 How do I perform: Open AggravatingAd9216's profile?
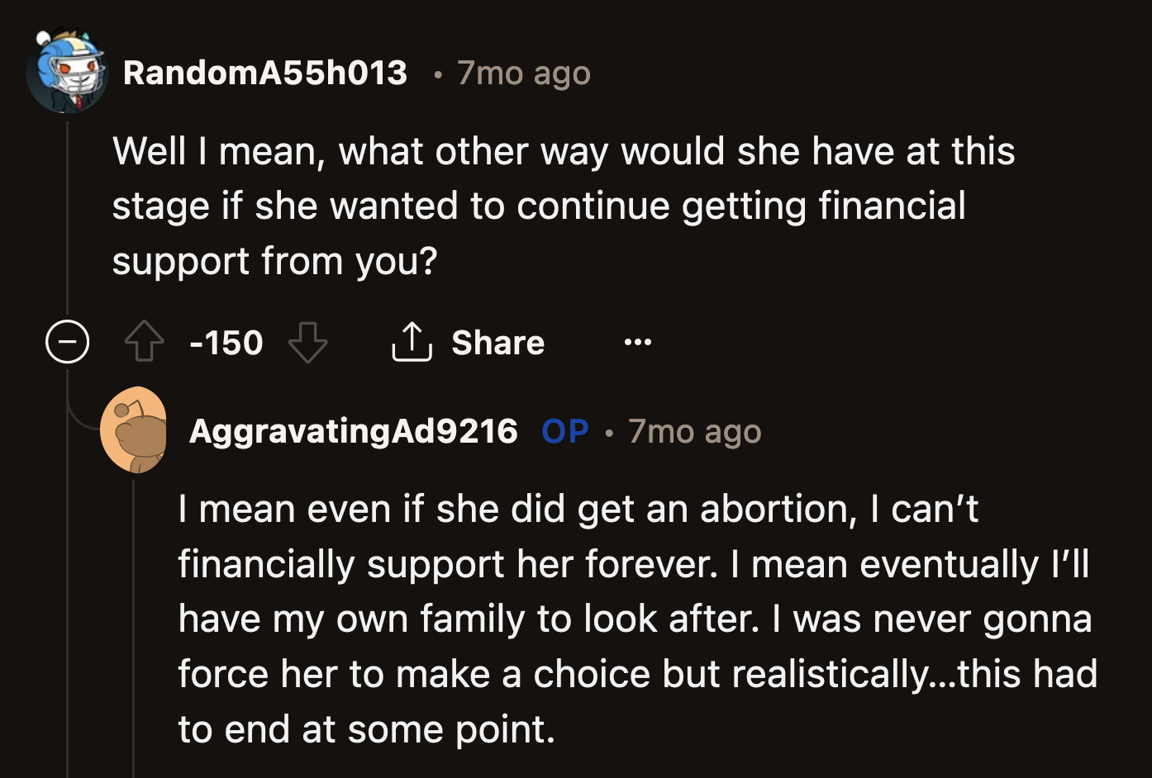tap(354, 430)
